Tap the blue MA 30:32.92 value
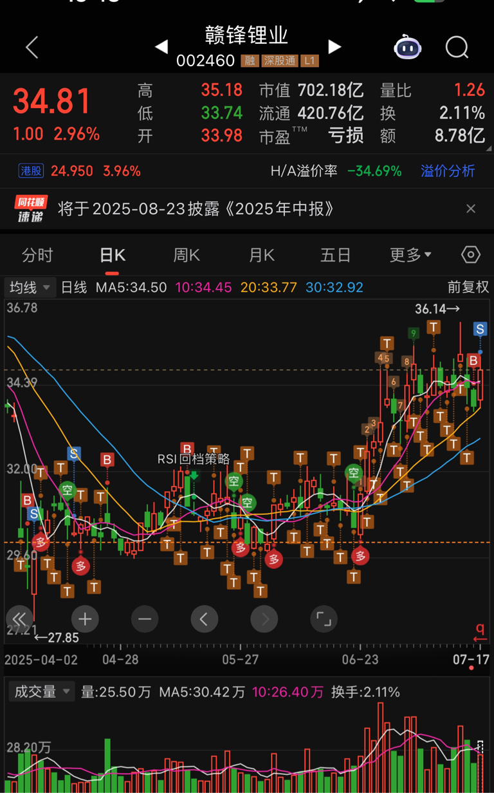494x793 pixels. [334, 287]
